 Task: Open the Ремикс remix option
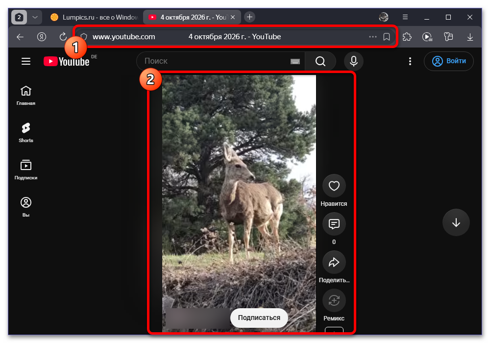[x=334, y=301]
